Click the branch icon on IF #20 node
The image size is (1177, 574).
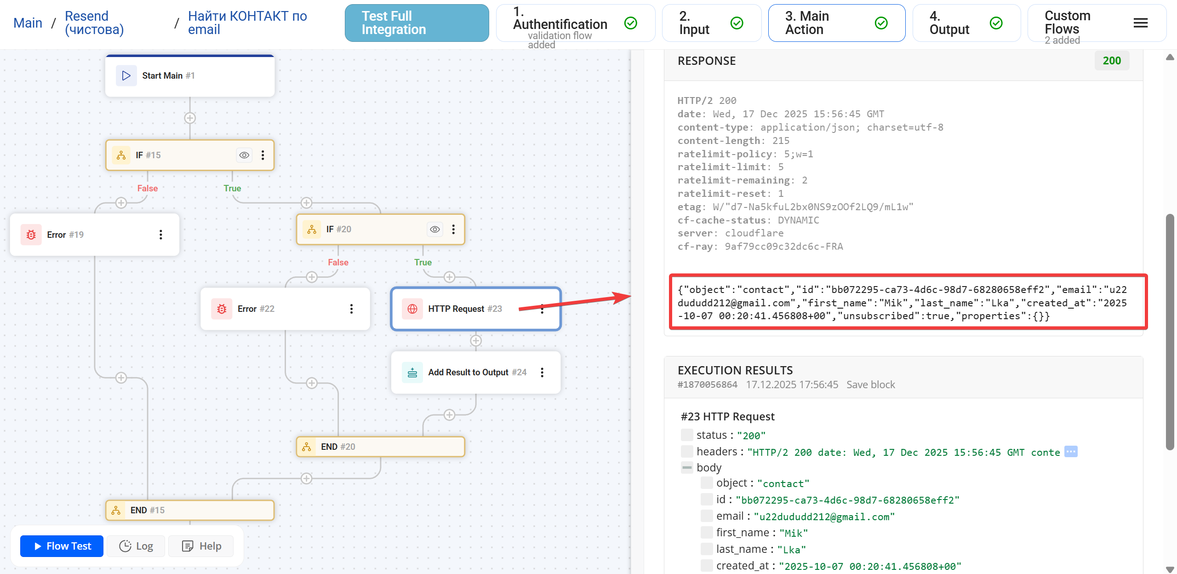[x=312, y=229]
